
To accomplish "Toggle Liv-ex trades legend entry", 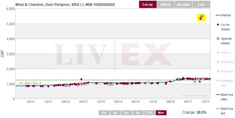I will [223, 27].
